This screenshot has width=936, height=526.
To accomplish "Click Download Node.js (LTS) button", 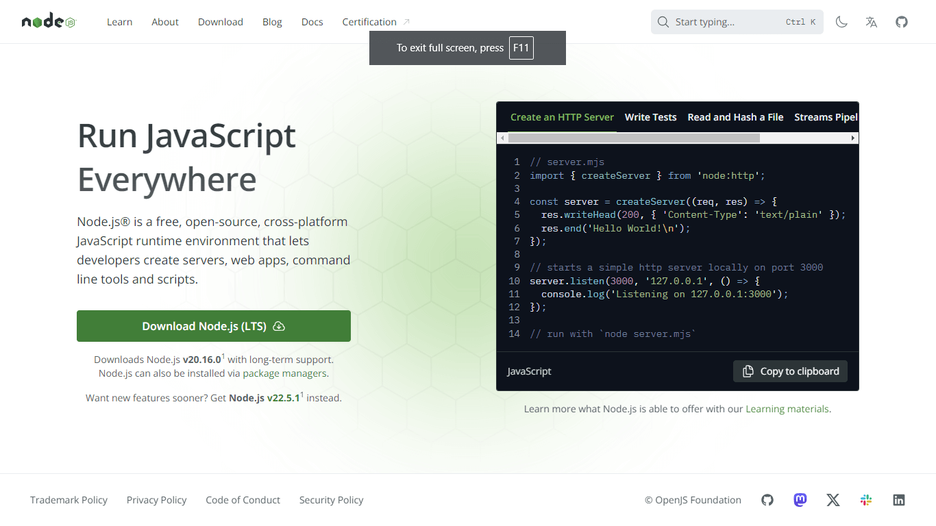I will pos(214,326).
